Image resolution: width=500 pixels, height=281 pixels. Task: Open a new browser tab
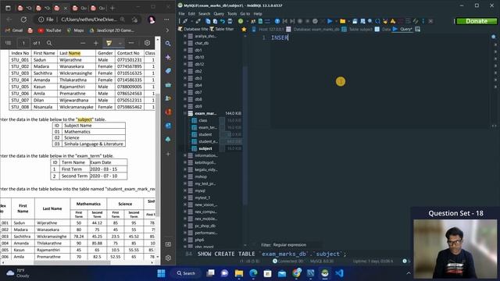[x=112, y=8]
